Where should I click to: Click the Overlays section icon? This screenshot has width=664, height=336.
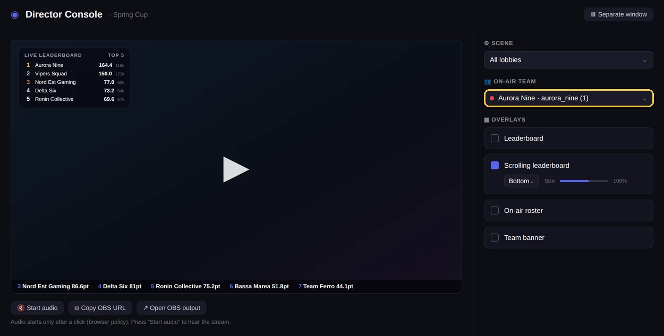pos(487,120)
